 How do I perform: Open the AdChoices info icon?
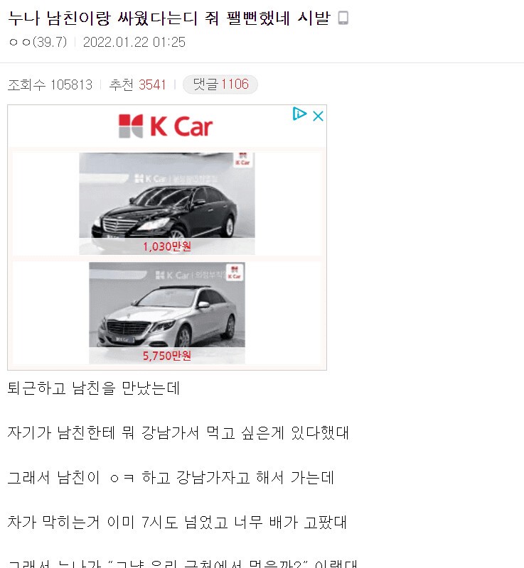pyautogui.click(x=299, y=114)
